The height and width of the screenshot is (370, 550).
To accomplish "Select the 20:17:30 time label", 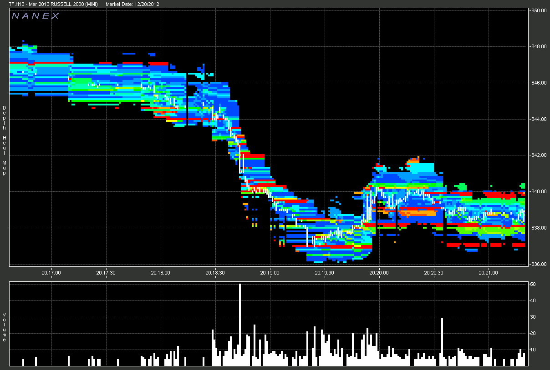I will click(106, 273).
